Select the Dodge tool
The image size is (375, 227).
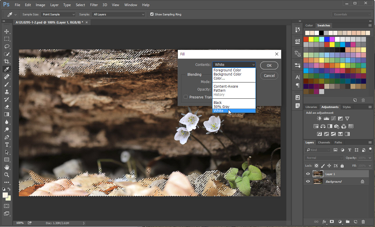pyautogui.click(x=6, y=129)
